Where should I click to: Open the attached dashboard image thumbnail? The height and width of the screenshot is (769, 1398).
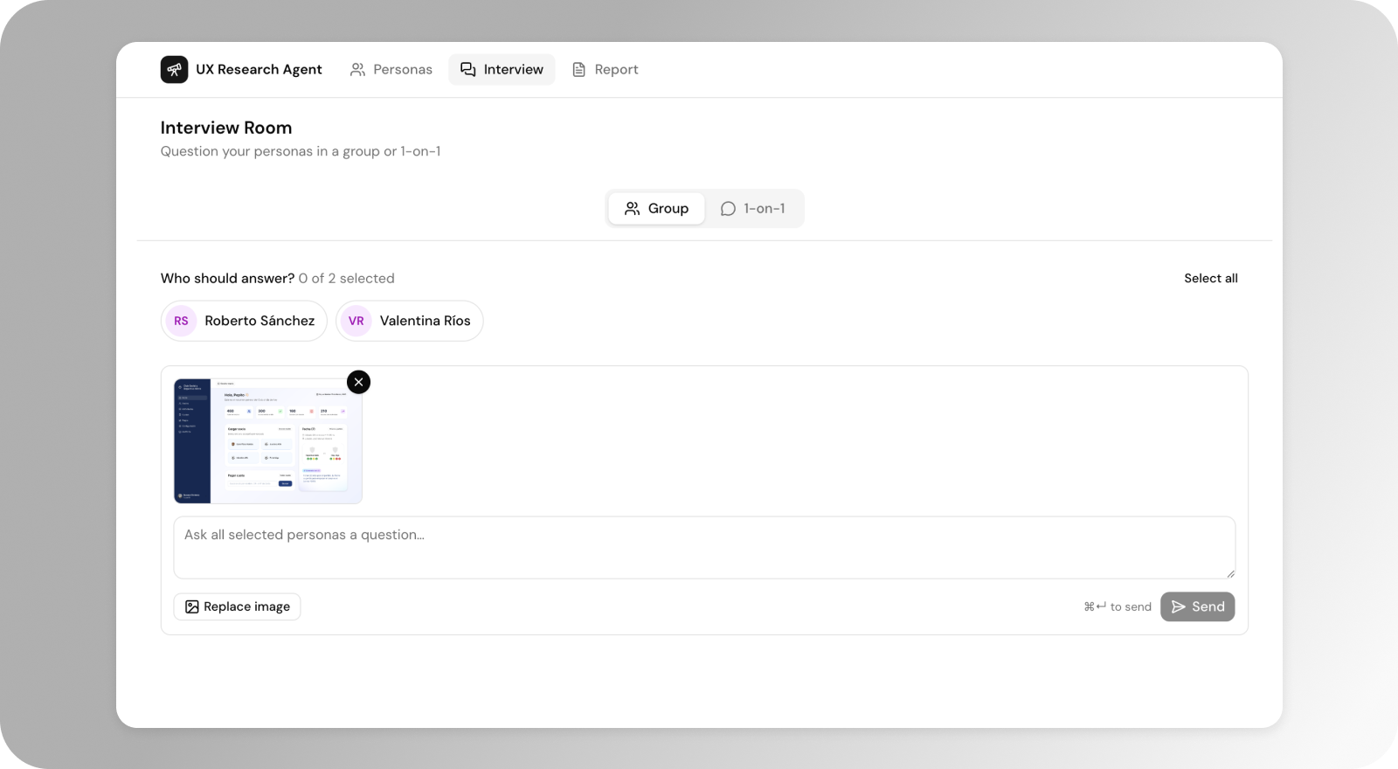267,440
